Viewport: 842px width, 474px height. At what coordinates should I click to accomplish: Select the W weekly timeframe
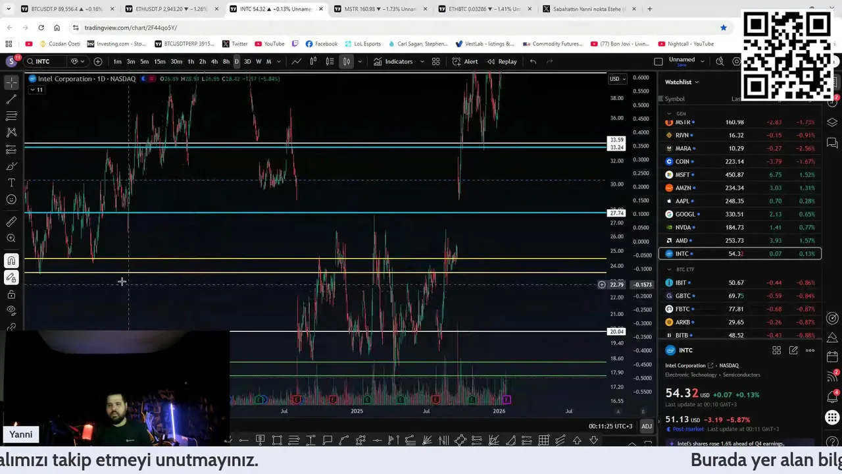tap(258, 61)
